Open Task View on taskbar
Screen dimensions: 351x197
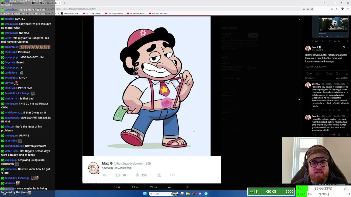[182, 194]
